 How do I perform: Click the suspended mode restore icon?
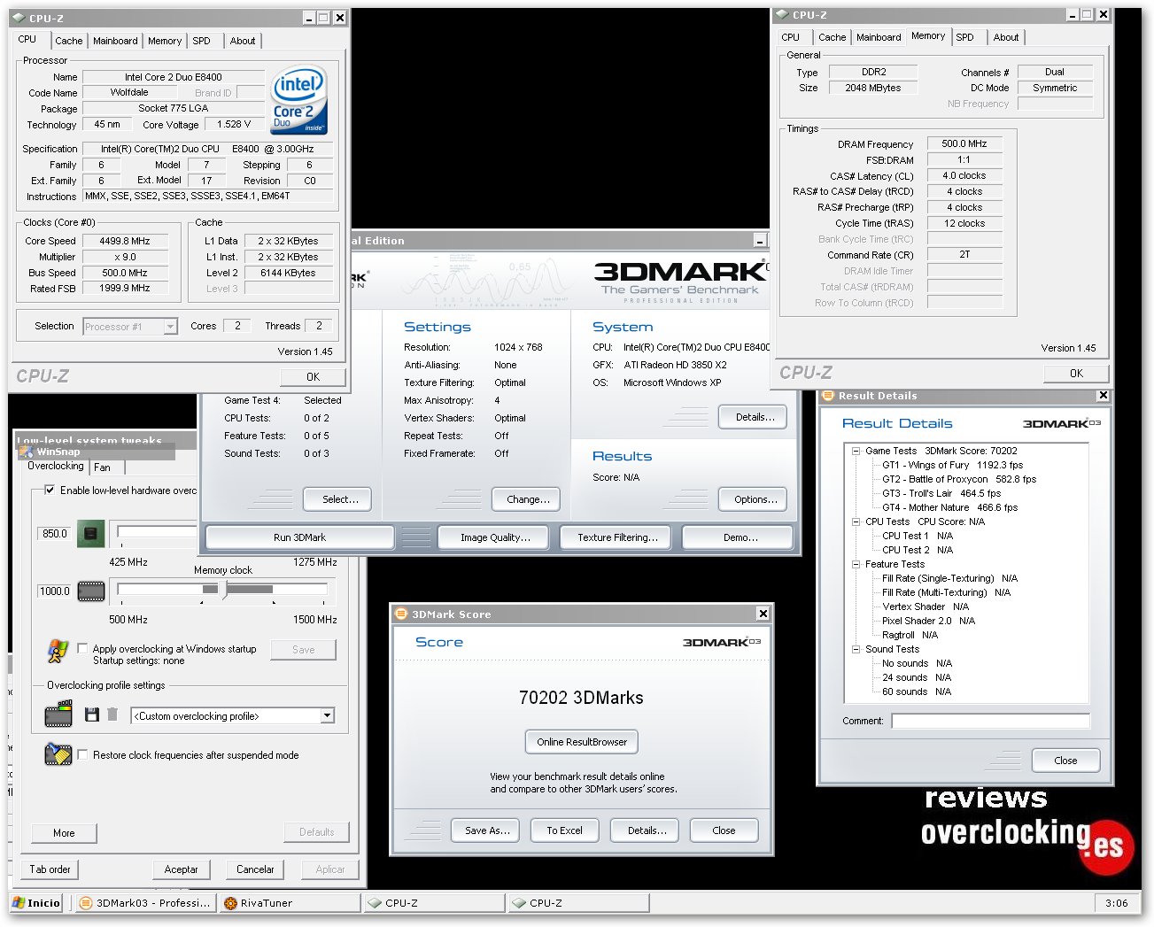pos(58,754)
